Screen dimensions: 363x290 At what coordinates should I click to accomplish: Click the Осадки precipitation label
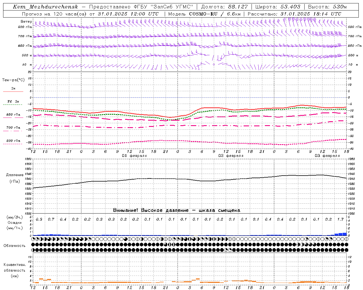click(x=15, y=223)
